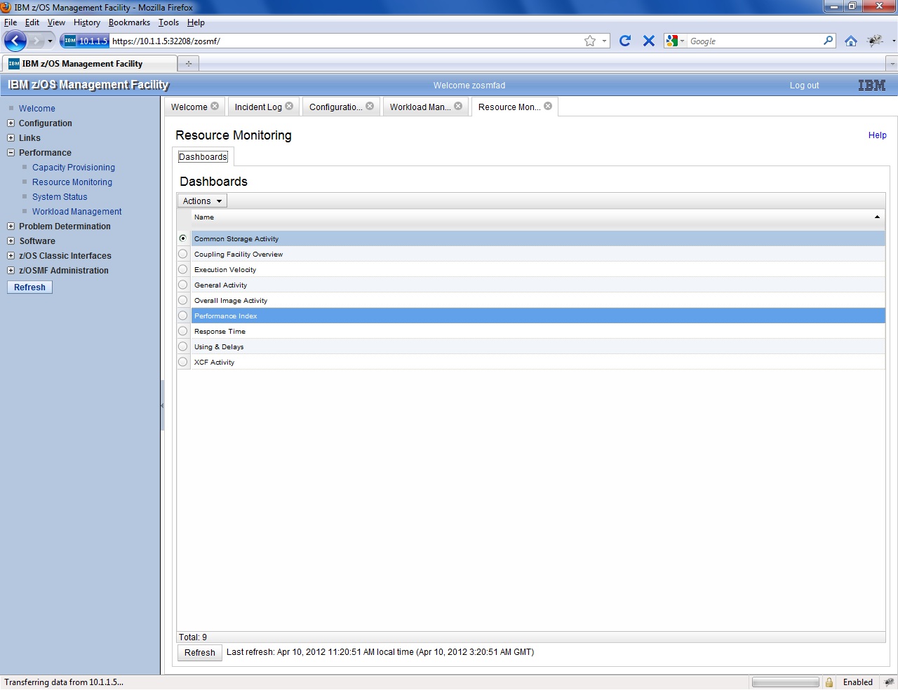Open the Bookmarks menu

pos(129,22)
